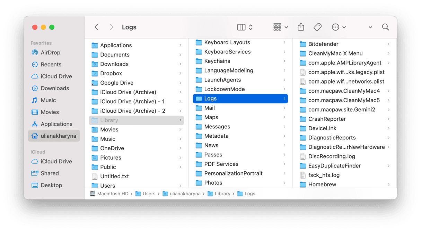
Task: Go back with the left arrow button
Action: pyautogui.click(x=97, y=27)
